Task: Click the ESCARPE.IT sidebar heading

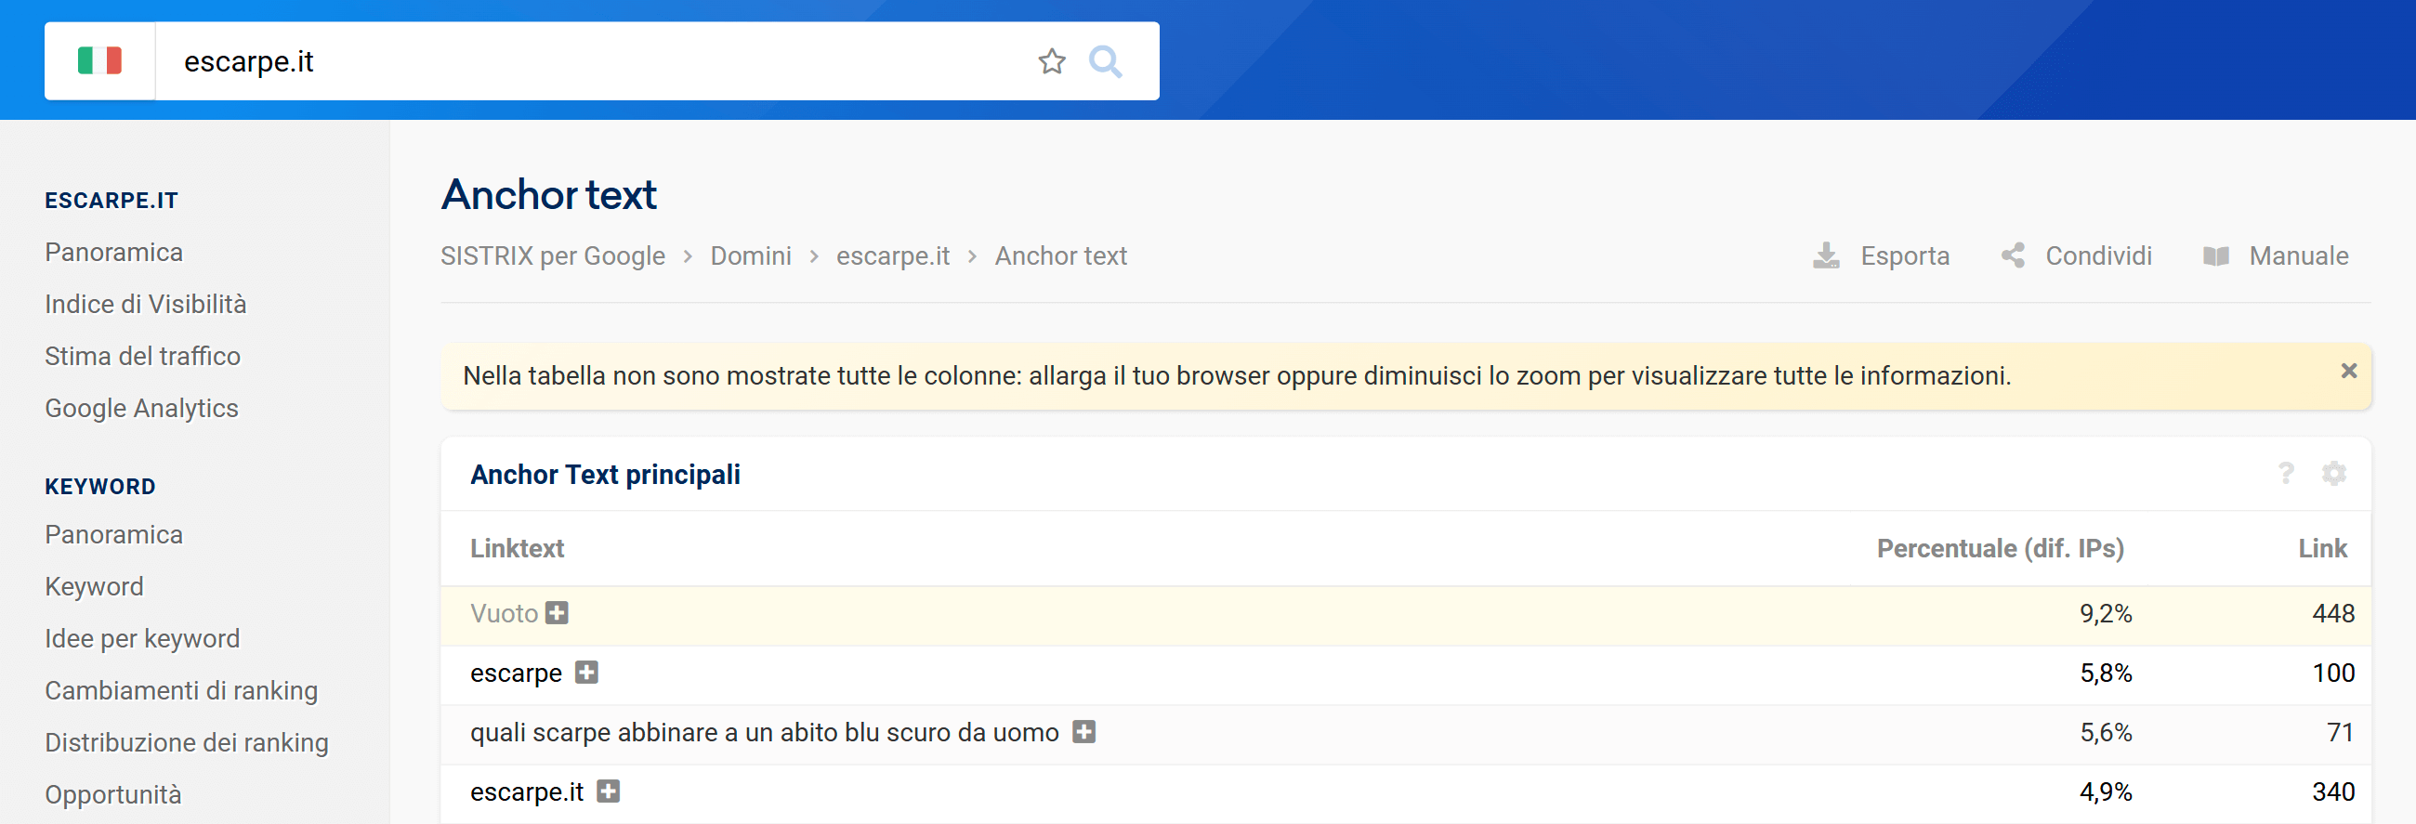Action: [x=111, y=201]
